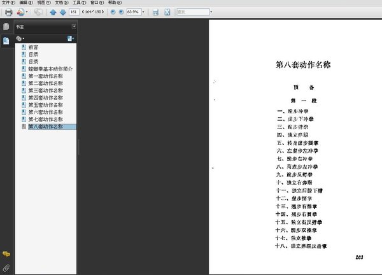Click the page heading 第八套动作名称 in the document
This screenshot has height=275, width=382.
[x=303, y=65]
